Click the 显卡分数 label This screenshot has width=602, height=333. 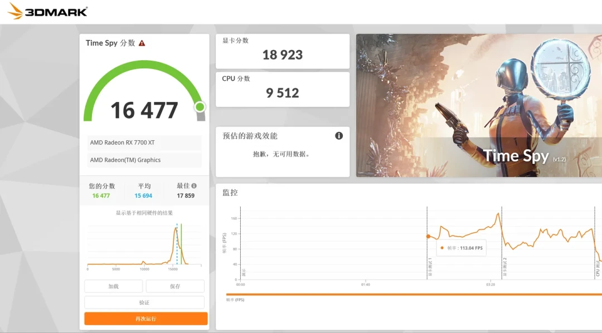(x=235, y=41)
